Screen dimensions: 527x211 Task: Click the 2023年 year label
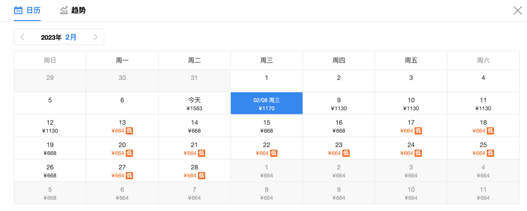pos(51,38)
